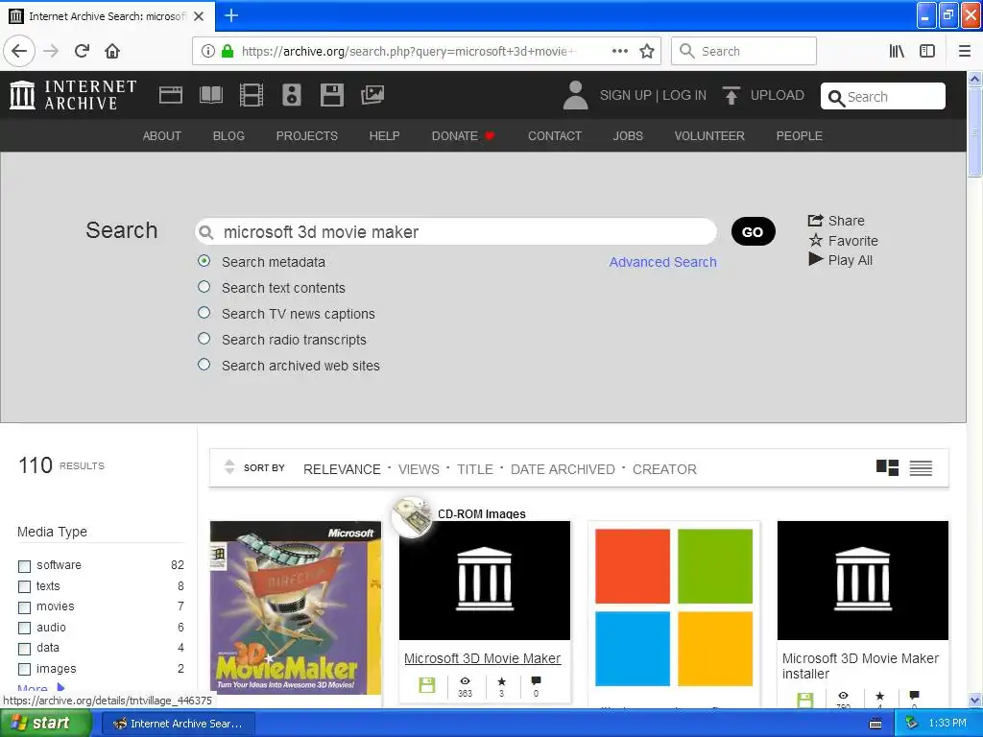Focus the header Search box
The width and height of the screenshot is (983, 737).
pos(883,97)
